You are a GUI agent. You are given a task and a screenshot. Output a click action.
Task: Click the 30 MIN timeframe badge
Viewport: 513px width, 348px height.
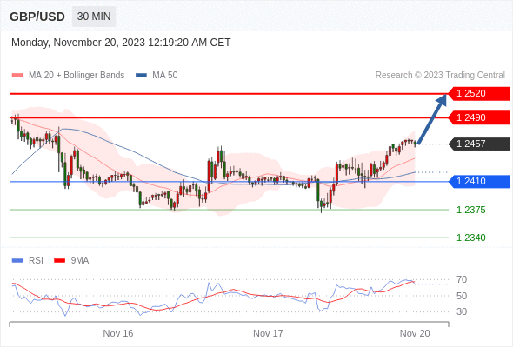94,17
